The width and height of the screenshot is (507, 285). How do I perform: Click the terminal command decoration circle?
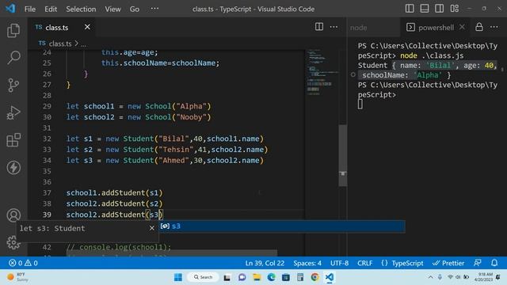(353, 75)
